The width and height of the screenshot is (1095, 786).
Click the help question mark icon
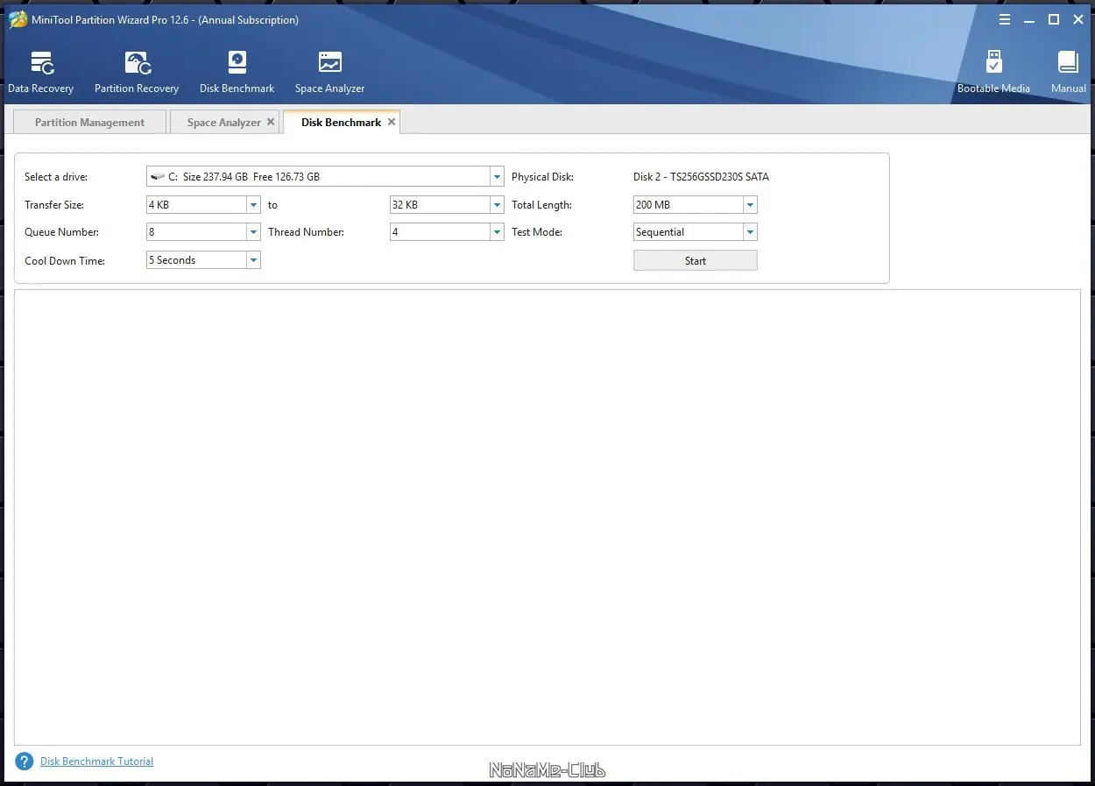coord(25,761)
